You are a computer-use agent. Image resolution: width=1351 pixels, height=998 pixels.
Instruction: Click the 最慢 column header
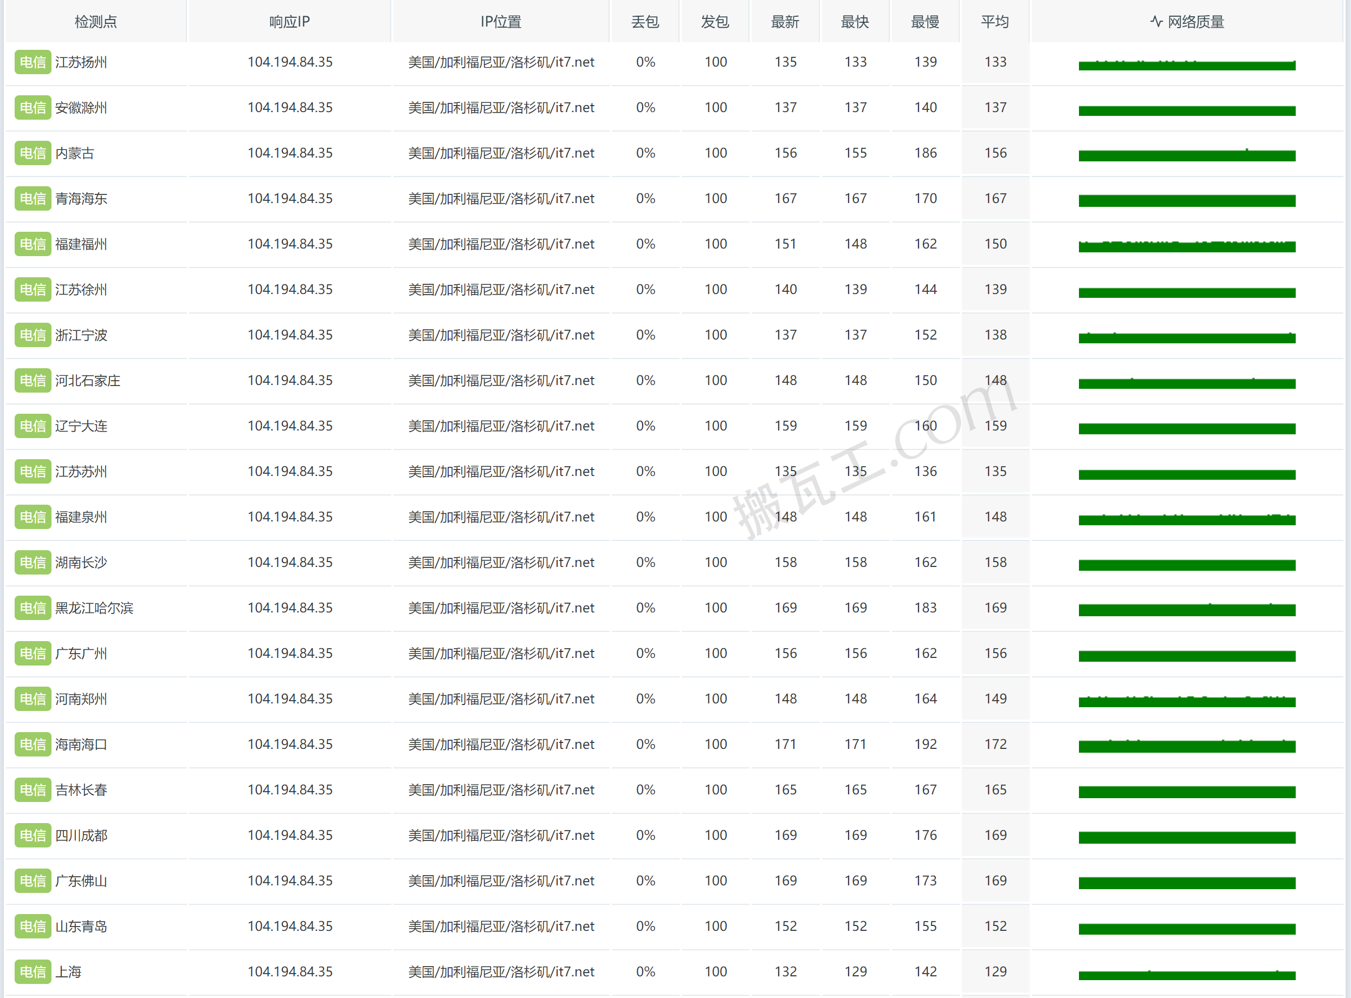click(925, 22)
